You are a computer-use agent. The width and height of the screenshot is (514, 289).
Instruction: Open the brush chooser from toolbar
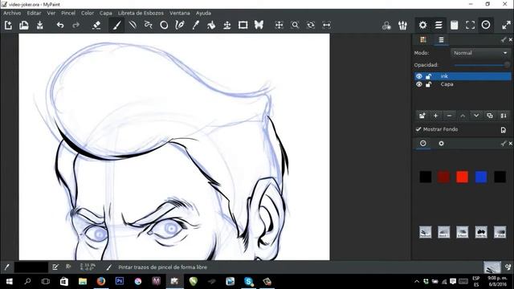pyautogui.click(x=402, y=25)
